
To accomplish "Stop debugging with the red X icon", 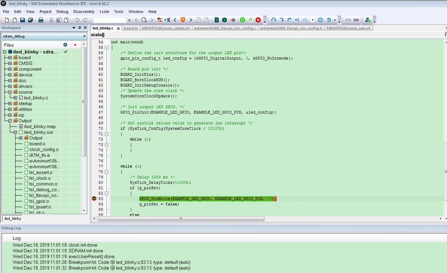I will 258,20.
